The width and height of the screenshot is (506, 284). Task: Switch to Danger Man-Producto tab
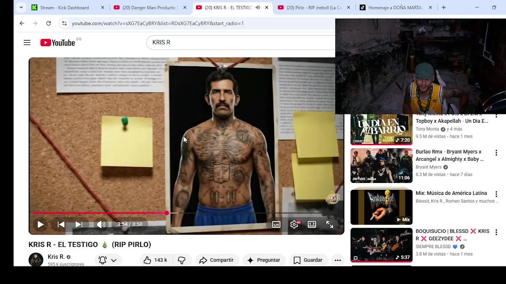tap(150, 7)
